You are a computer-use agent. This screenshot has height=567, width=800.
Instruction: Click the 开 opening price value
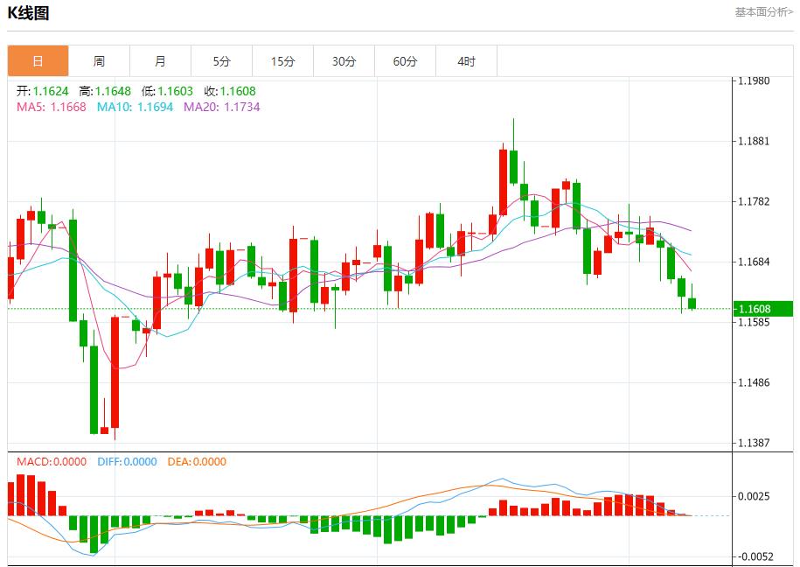click(x=43, y=90)
